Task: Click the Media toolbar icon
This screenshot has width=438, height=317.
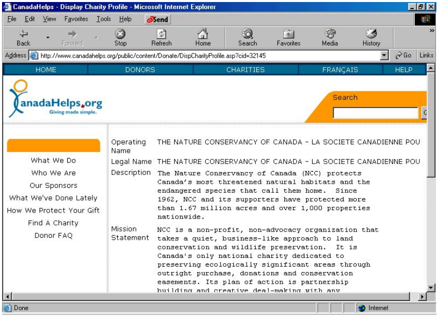Action: coord(330,34)
